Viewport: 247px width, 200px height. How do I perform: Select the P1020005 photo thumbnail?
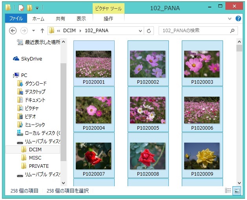click(148, 109)
